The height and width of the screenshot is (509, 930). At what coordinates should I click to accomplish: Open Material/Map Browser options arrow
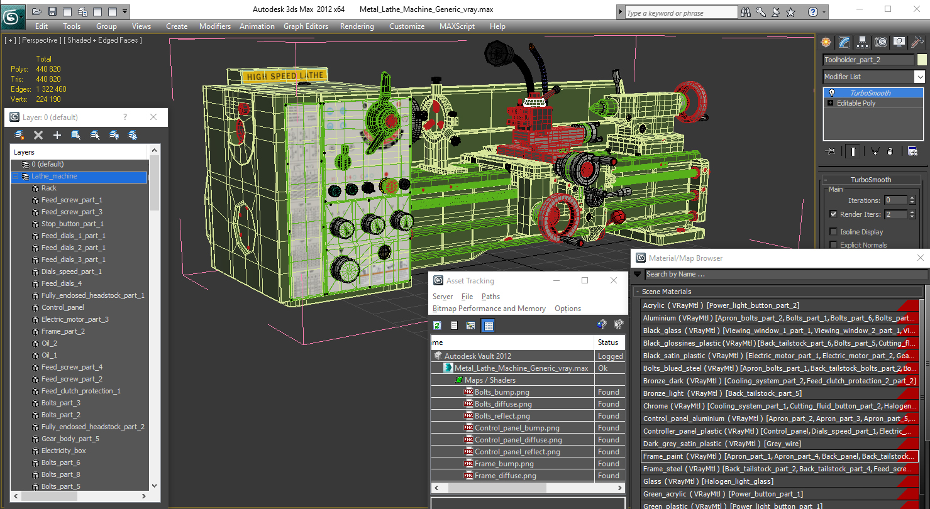click(637, 274)
